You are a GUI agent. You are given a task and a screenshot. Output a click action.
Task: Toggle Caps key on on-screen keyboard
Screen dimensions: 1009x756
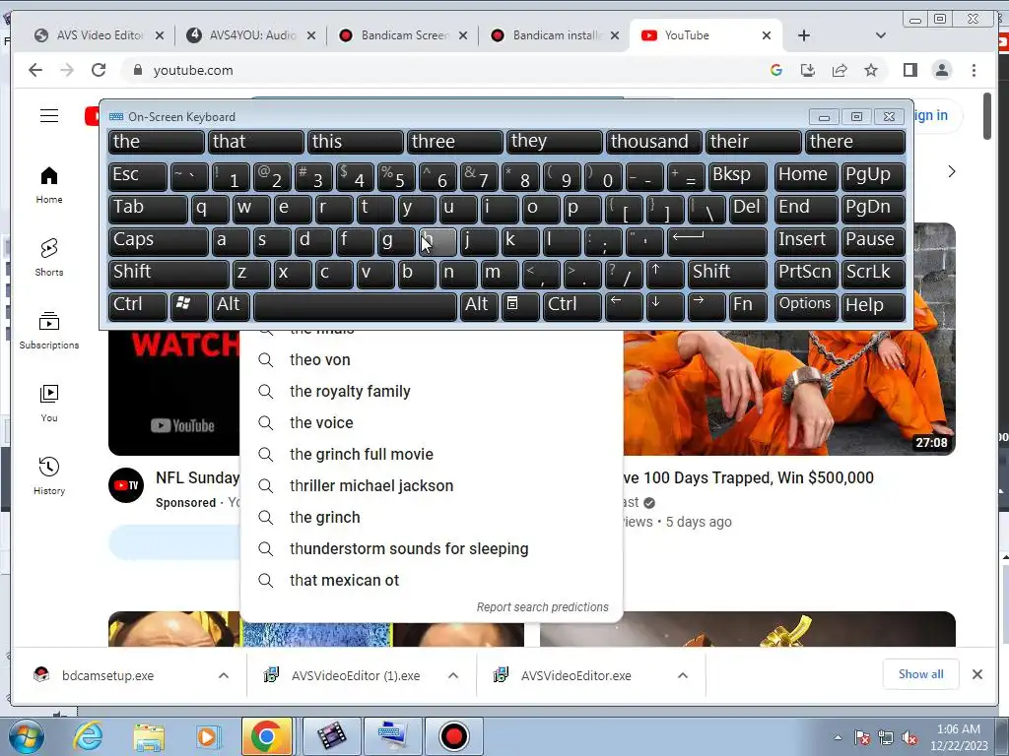point(158,240)
